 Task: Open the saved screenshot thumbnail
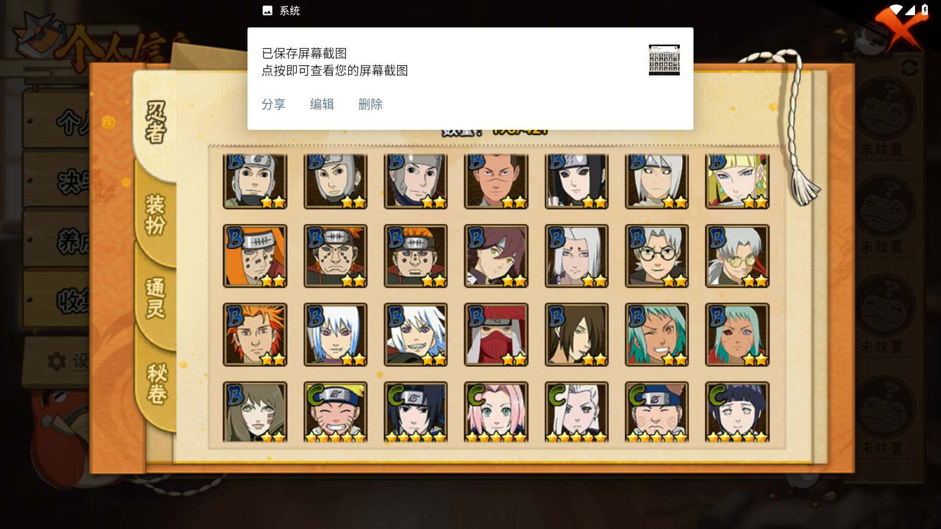(664, 60)
